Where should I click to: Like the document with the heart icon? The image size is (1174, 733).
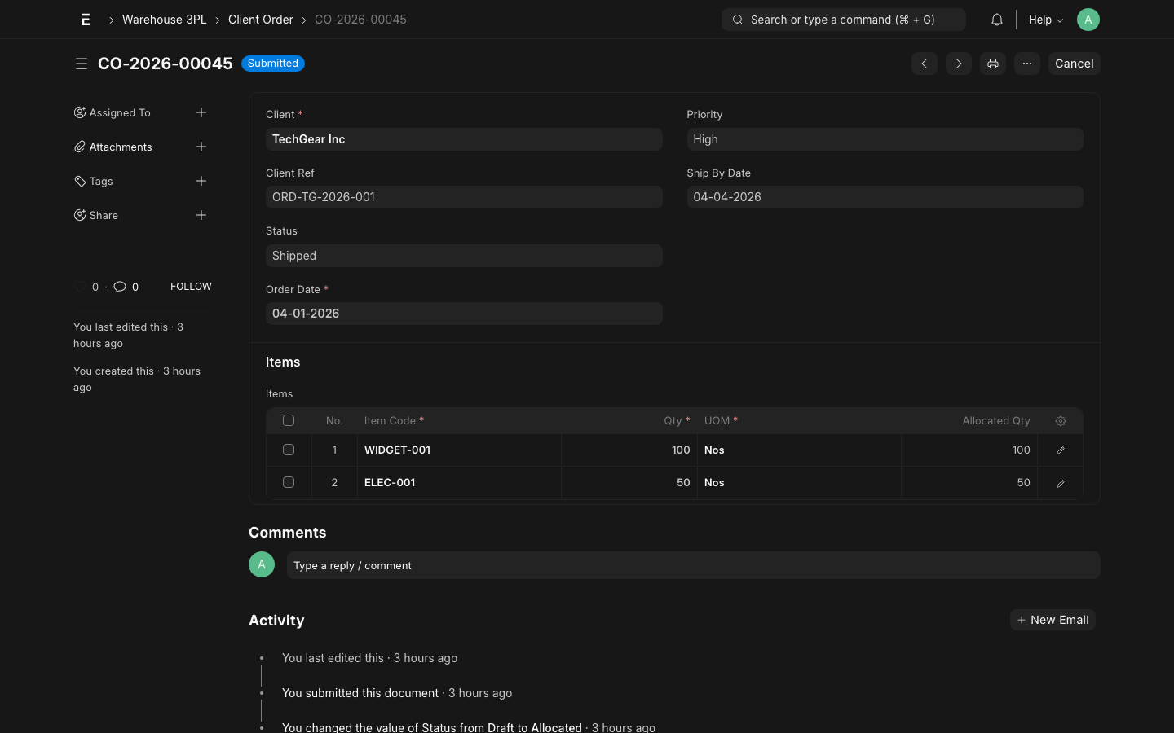79,287
